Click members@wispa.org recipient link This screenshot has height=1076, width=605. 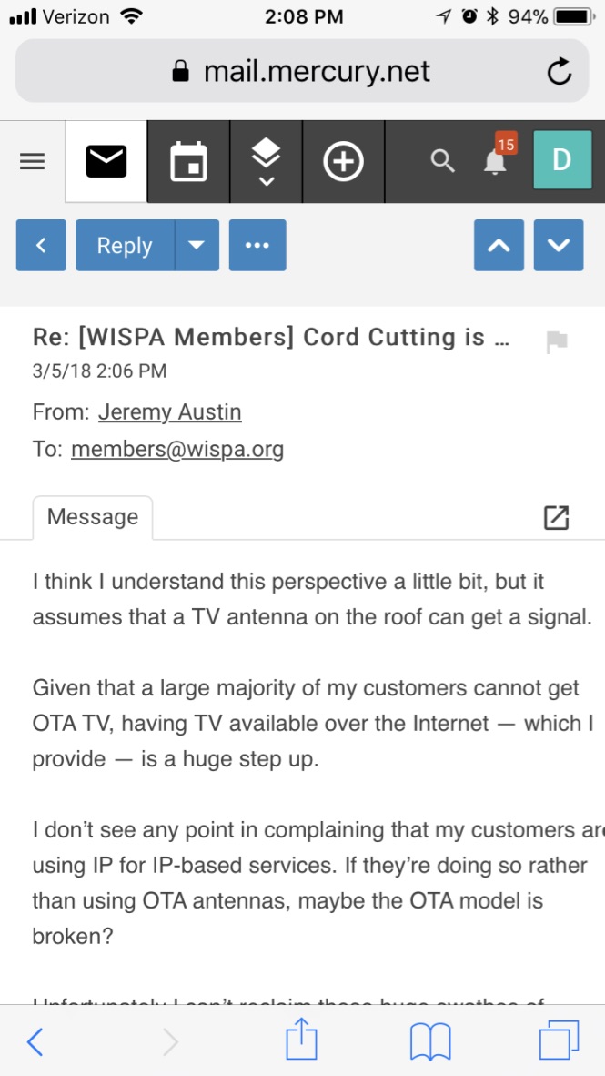click(177, 449)
